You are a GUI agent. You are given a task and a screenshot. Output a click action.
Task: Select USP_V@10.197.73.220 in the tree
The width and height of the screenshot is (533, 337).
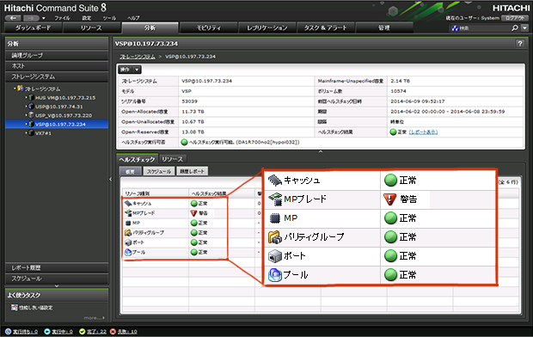(x=64, y=115)
